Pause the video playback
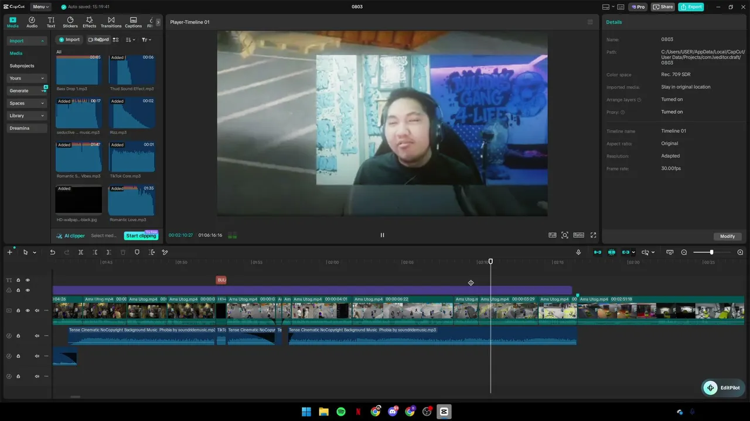Viewport: 750px width, 421px height. (382, 235)
